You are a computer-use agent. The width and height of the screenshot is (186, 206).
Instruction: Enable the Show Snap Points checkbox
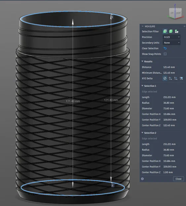tap(165, 54)
